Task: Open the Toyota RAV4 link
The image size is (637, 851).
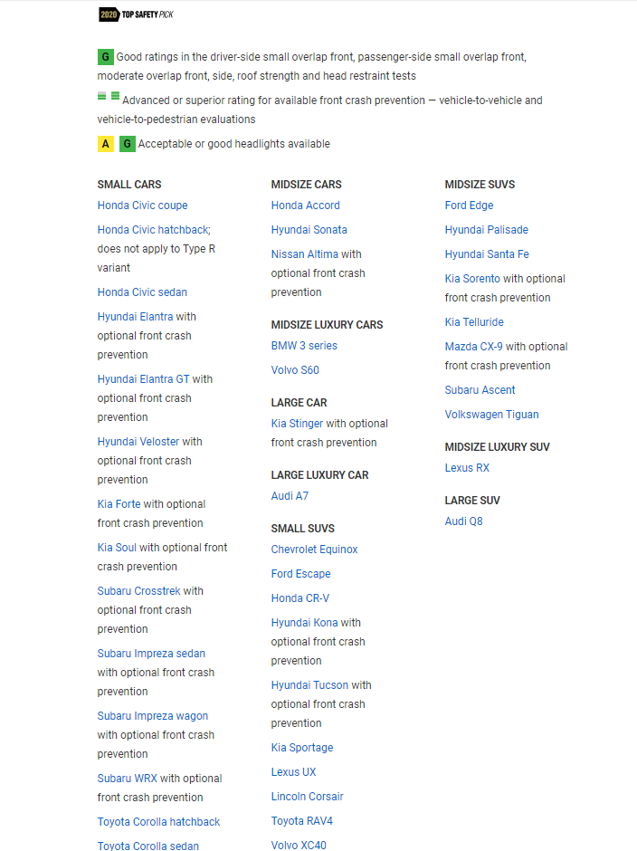Action: [x=301, y=821]
